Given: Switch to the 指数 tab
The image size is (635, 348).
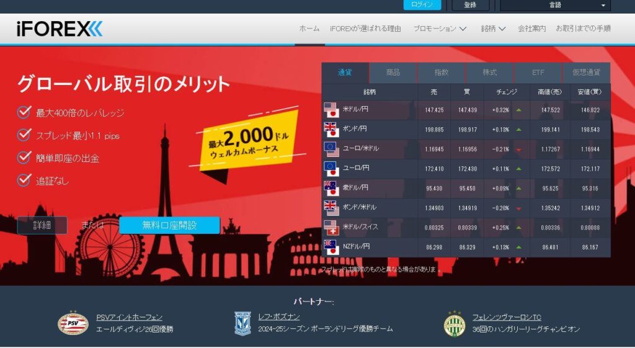Looking at the screenshot, I should (x=442, y=73).
